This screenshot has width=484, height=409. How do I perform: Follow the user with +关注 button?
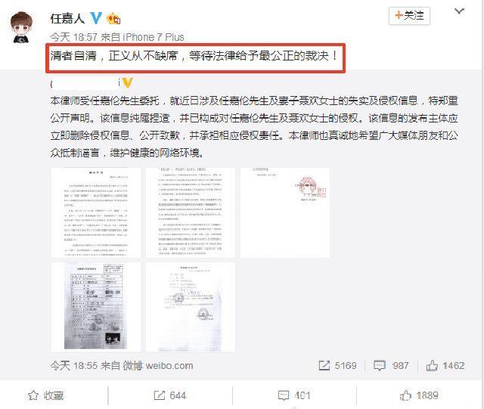[x=409, y=15]
